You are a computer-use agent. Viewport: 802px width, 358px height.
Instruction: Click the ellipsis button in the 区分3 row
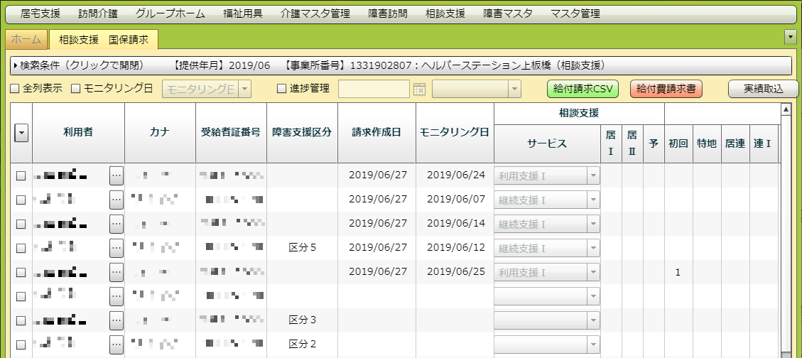tap(116, 320)
